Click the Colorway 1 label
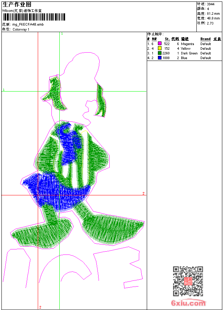Screen dimensions: 223x310 [x=21, y=30]
